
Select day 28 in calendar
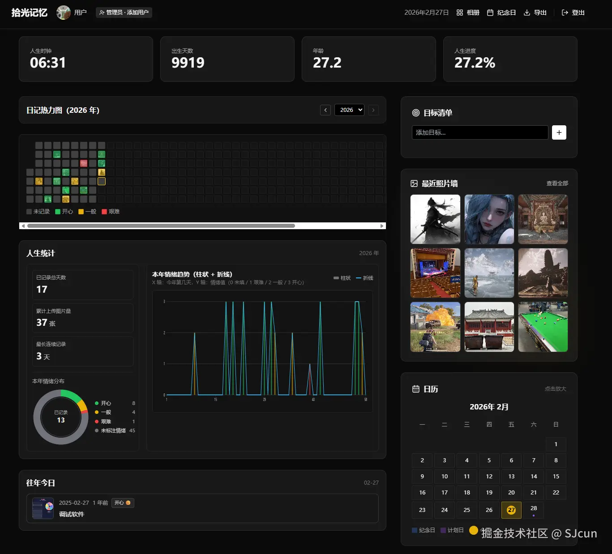click(534, 510)
